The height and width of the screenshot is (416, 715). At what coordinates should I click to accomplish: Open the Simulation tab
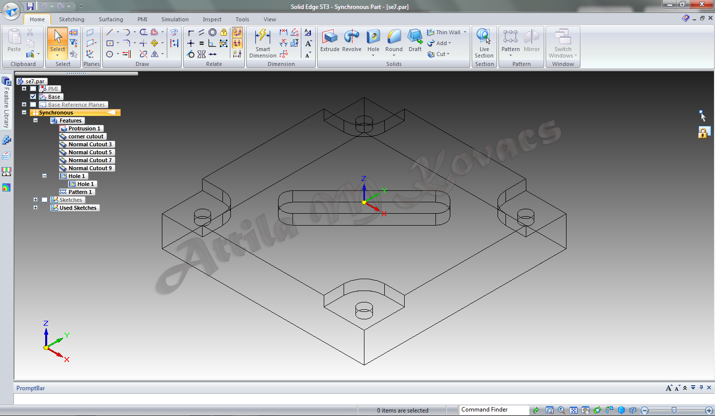[175, 19]
